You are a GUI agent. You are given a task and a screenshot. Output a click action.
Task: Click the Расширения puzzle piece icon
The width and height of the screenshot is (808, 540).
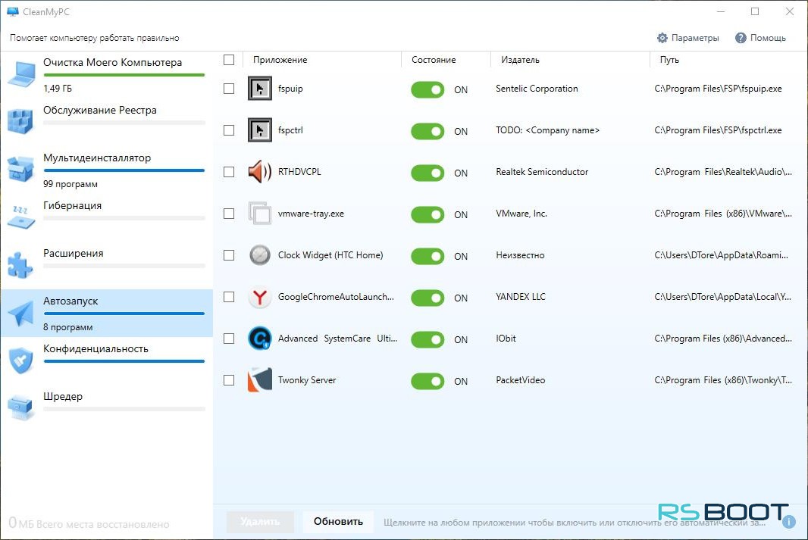coord(20,264)
